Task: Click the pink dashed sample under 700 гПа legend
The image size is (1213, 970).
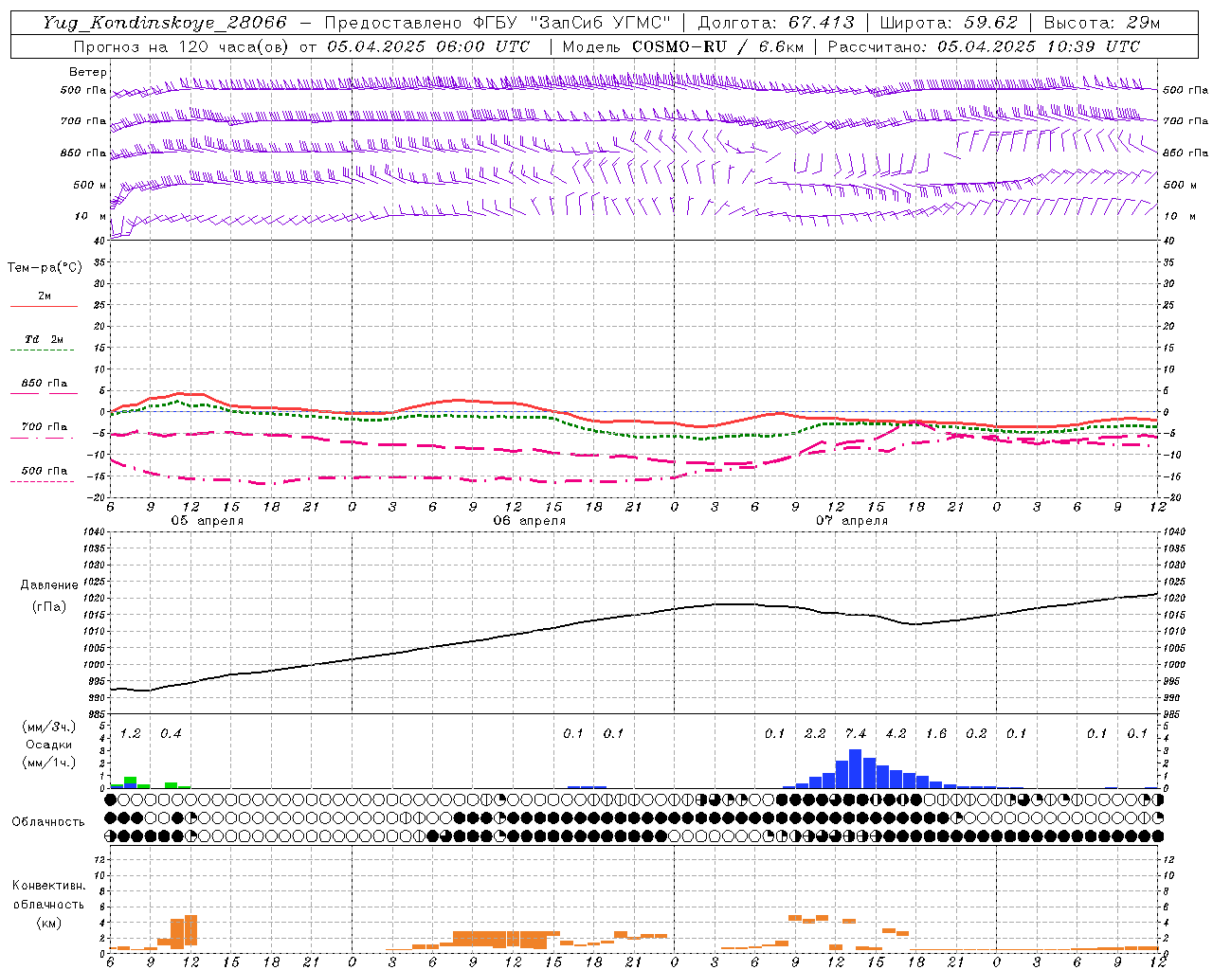Action: (44, 439)
